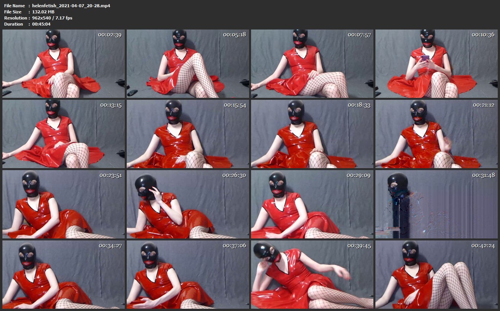Screen dimensions: 500x311
Task: Select the thumbnail timestamped 00:10:36
Action: tap(436, 64)
